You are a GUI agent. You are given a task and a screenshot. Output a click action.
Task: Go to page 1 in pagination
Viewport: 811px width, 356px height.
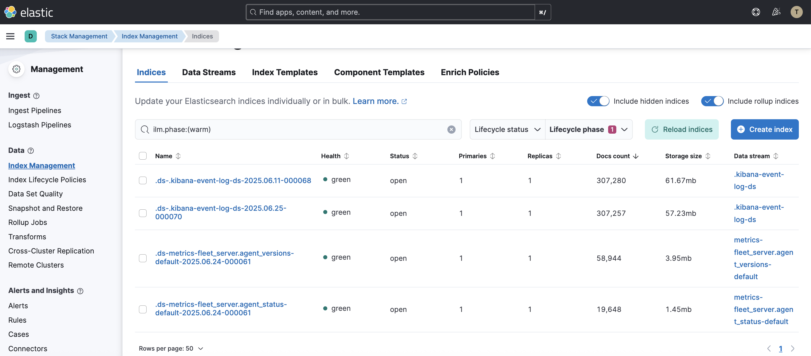[x=780, y=348]
